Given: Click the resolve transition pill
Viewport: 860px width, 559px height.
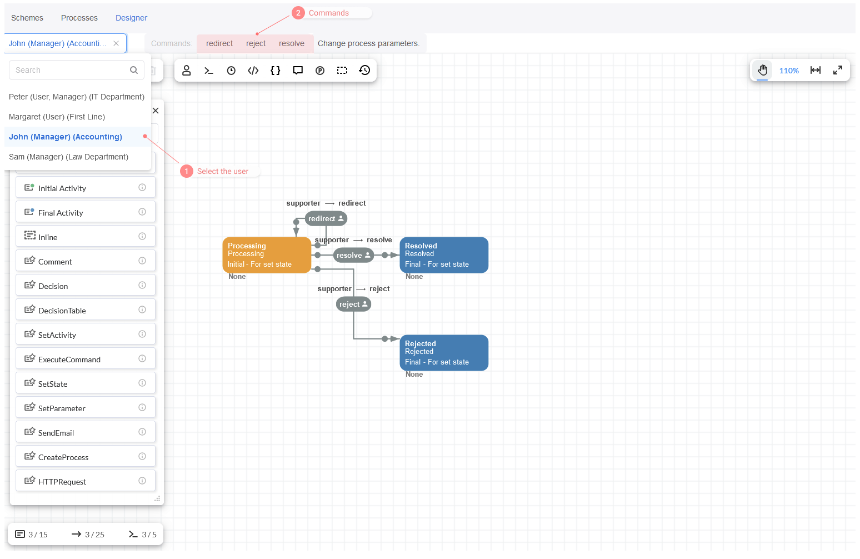Looking at the screenshot, I should click(353, 256).
